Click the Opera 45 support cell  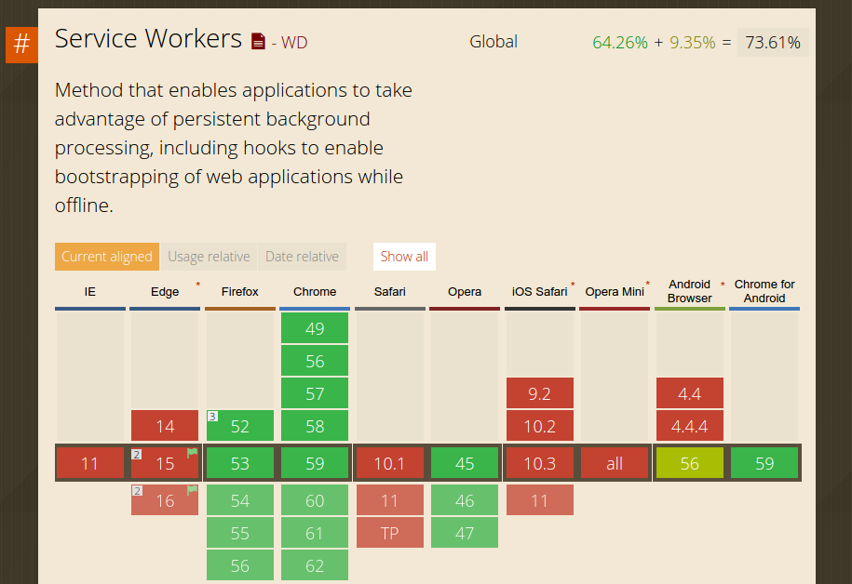pyautogui.click(x=465, y=463)
